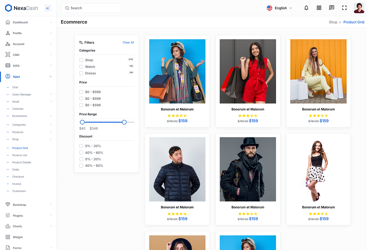The image size is (367, 250).
Task: Tick the Dresss category checkbox
Action: (x=81, y=73)
